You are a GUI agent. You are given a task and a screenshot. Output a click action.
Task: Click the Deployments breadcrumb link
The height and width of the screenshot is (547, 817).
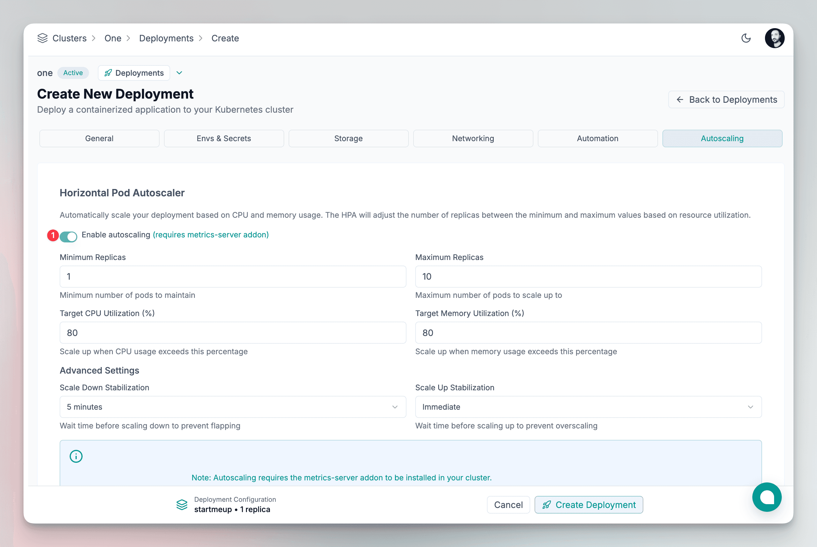(166, 38)
